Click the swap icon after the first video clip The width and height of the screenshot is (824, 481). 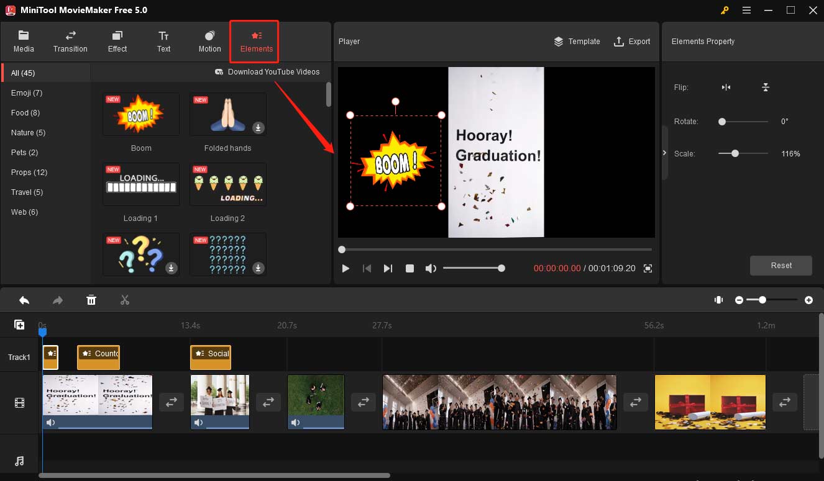(171, 402)
